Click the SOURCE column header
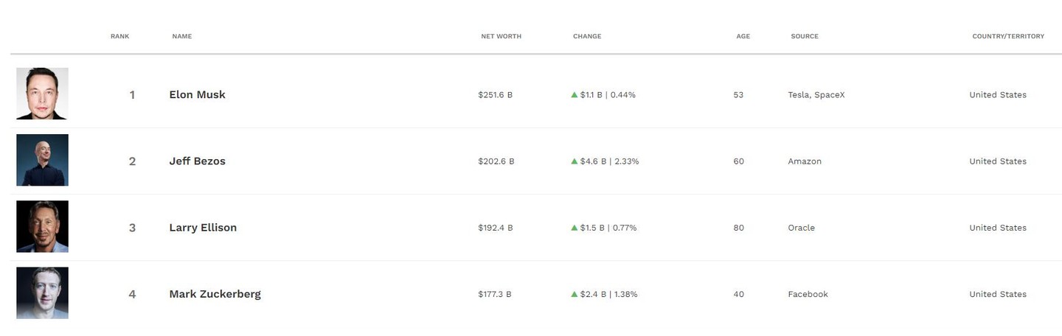 pos(805,36)
